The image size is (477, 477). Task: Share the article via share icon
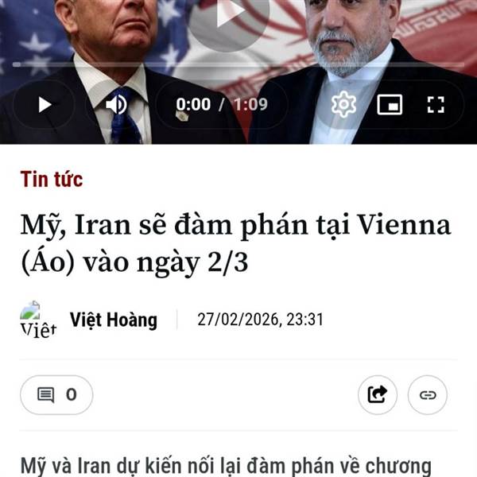(x=377, y=395)
